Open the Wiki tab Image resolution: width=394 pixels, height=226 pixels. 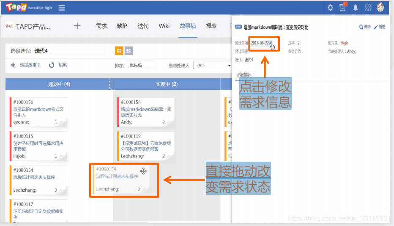[x=164, y=26]
